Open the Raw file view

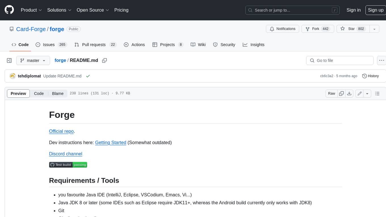tap(332, 93)
